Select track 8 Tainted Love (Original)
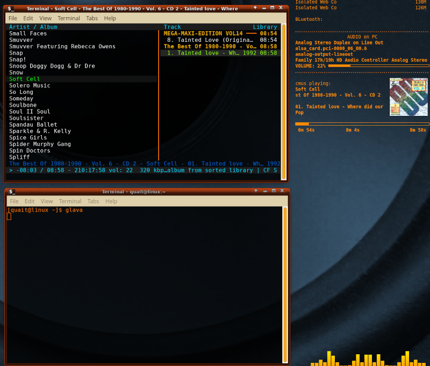Viewport: 430px width, 366px height. (x=210, y=40)
